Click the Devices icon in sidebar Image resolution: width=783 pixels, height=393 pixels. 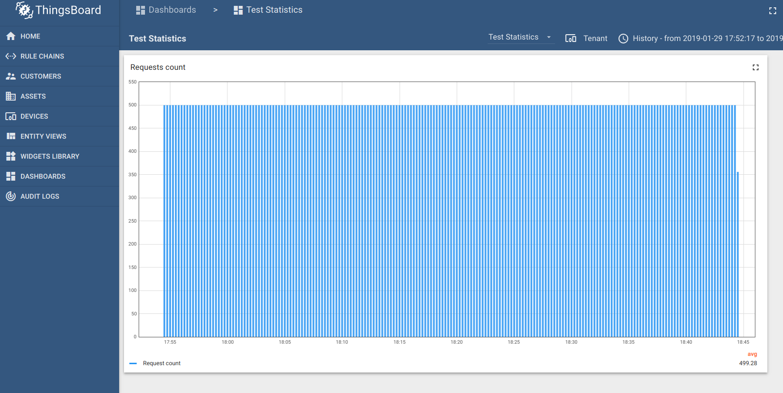11,116
